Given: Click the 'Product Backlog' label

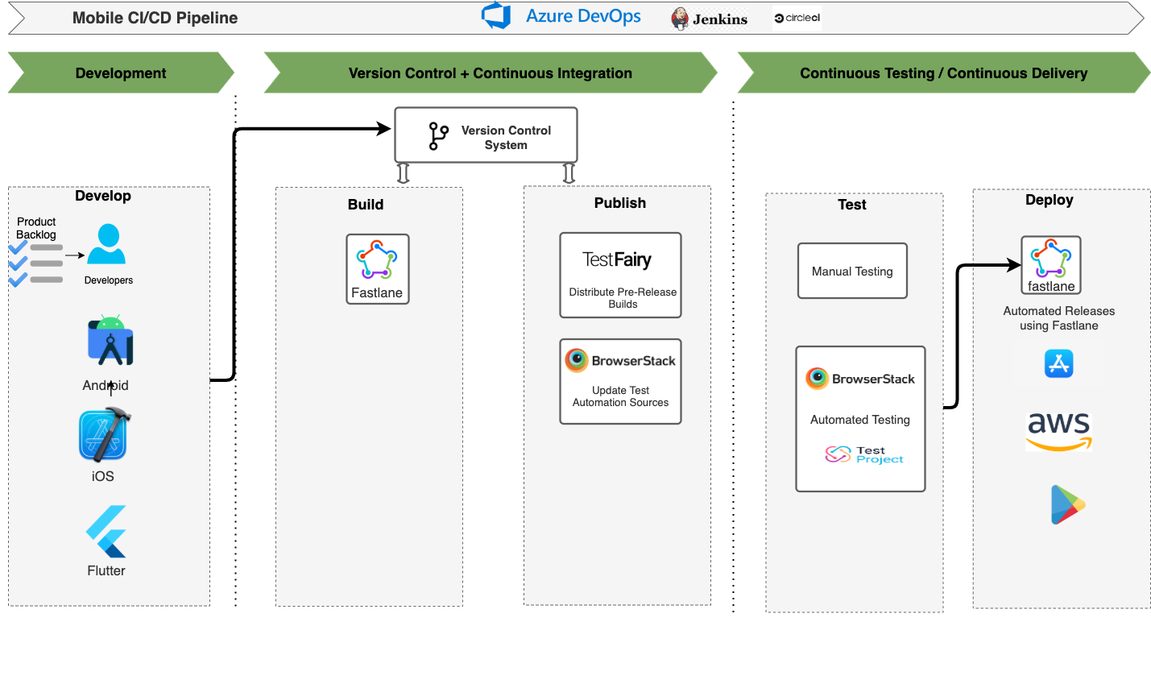Looking at the screenshot, I should coord(36,228).
